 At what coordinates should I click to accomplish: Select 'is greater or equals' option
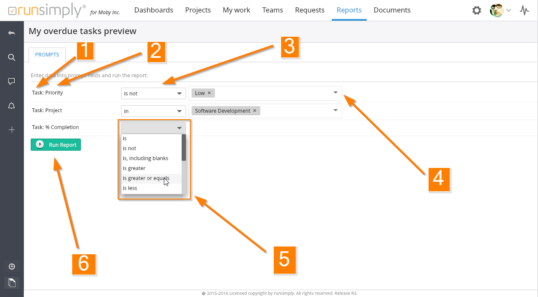pos(146,178)
